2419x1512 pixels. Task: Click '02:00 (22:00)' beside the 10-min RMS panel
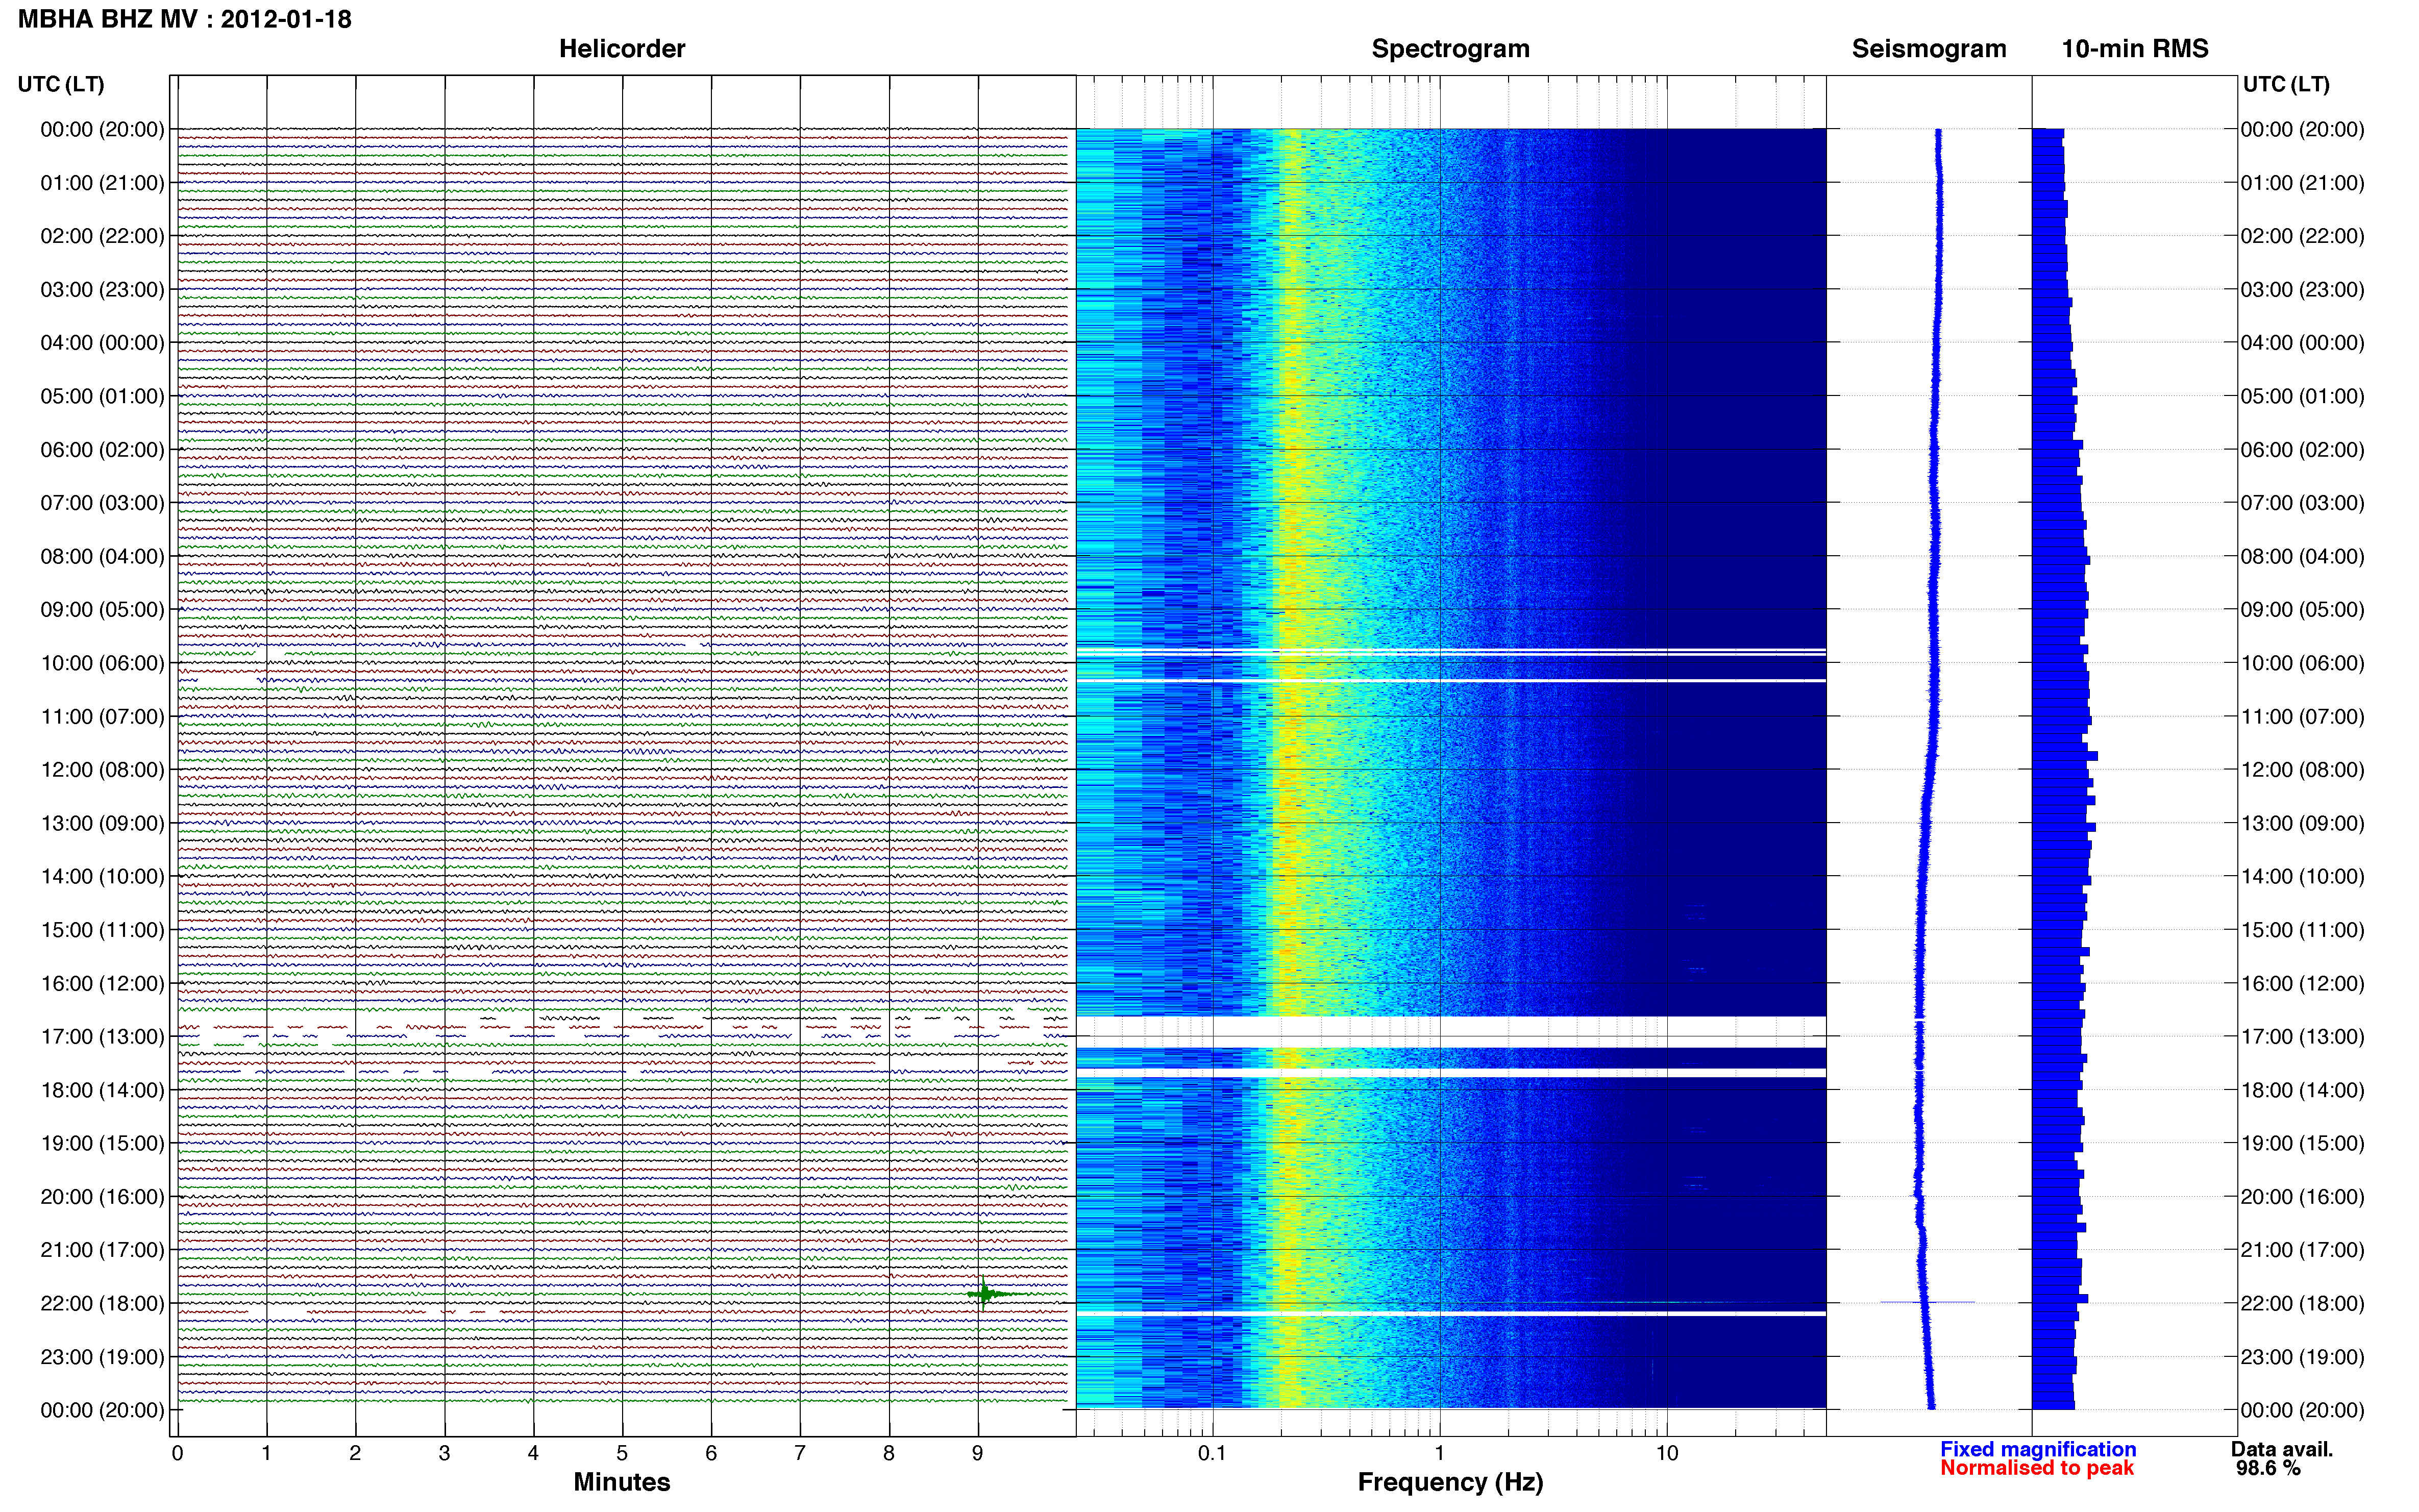pyautogui.click(x=2302, y=236)
